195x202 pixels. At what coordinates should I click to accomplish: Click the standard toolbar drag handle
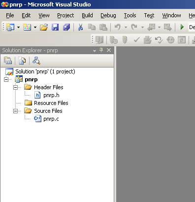3,27
